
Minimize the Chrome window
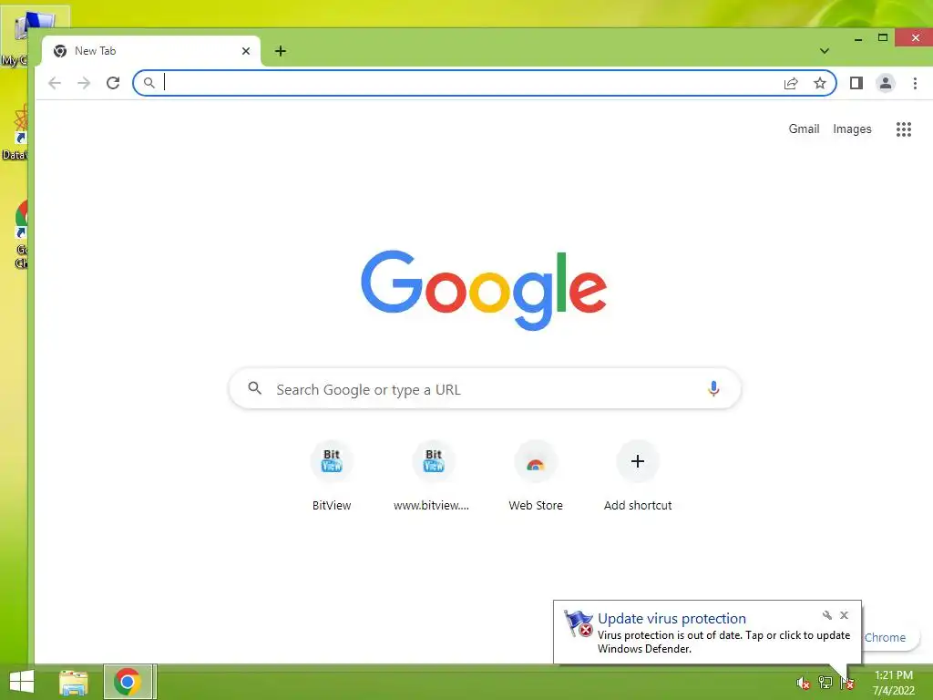coord(858,38)
